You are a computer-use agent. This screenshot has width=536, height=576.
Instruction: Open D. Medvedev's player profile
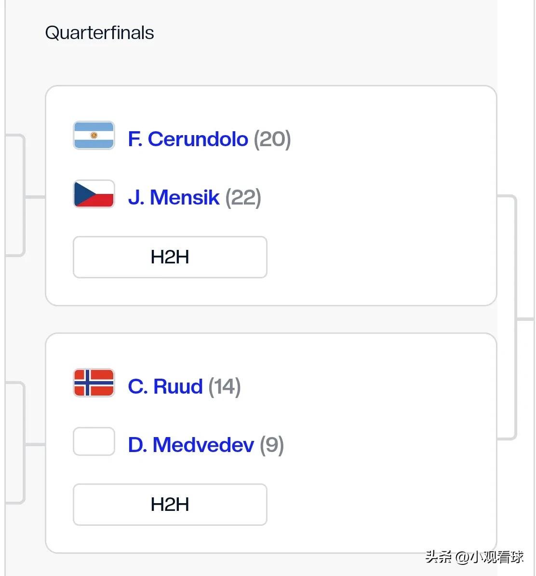pos(191,444)
